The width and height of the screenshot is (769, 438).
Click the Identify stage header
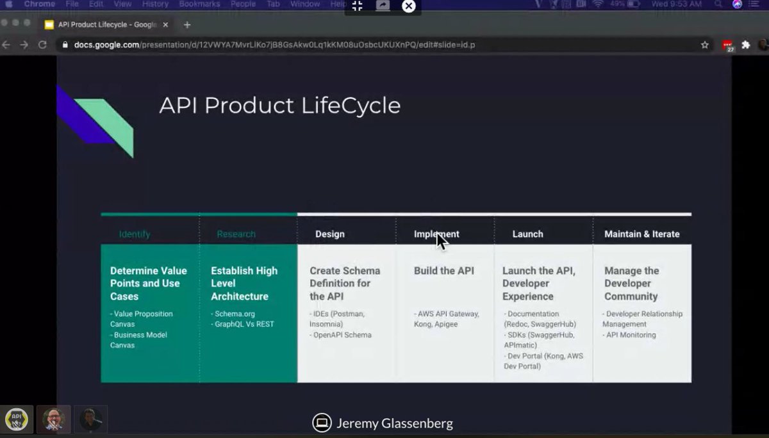(x=135, y=234)
